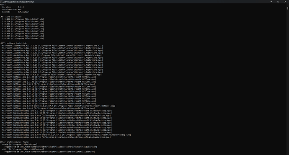Click the Microsoft.AspNetCore.App 3.1.32 row
Screen dimensions: 289x155
point(52,53)
